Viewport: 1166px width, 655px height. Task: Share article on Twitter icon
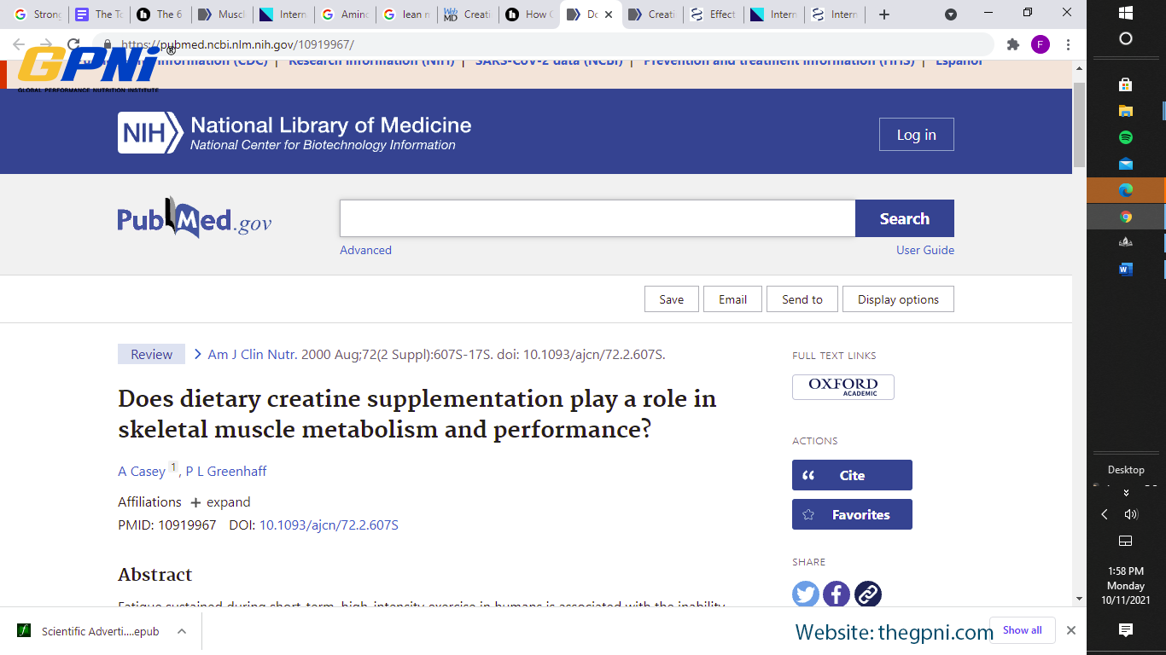(x=806, y=594)
